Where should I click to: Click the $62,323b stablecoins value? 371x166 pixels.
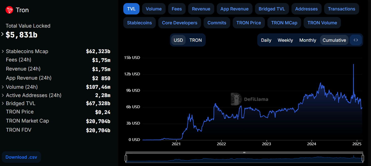[98, 51]
